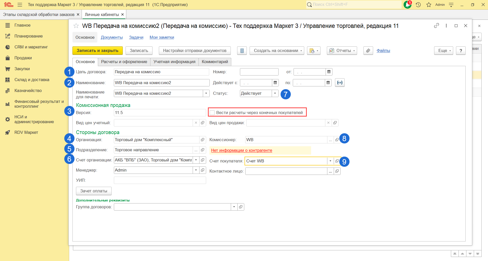
Task: Open 'Нет информации о контрагенте' link
Action: (x=241, y=151)
